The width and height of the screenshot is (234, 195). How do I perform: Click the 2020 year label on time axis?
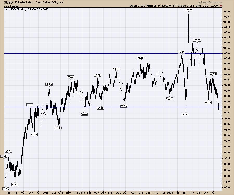[170, 193]
